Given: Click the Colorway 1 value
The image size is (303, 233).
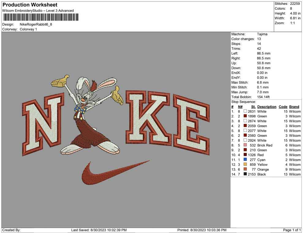Looking at the screenshot, I should pos(28,29).
